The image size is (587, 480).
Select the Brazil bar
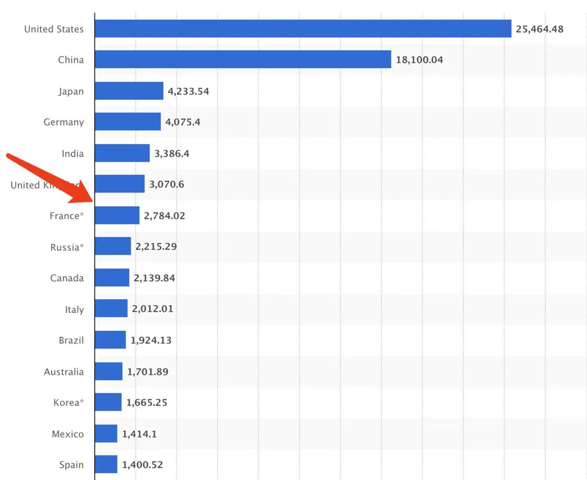click(110, 340)
